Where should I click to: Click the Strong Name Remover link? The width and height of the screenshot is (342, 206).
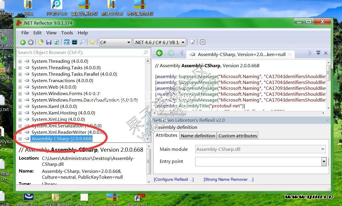click(228, 179)
